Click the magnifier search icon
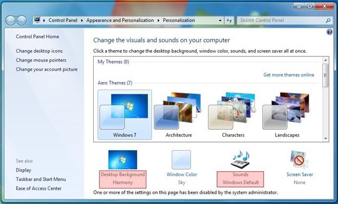Screen dimensions: 338x204 328,21
